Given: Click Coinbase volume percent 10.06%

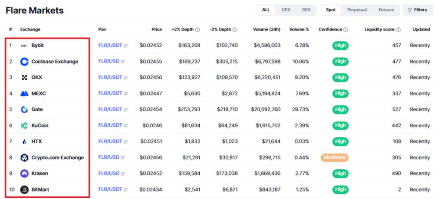Looking at the screenshot, I should pyautogui.click(x=301, y=61).
